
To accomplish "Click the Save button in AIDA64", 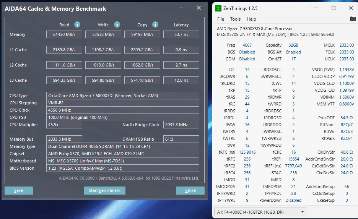I will [x=19, y=190].
